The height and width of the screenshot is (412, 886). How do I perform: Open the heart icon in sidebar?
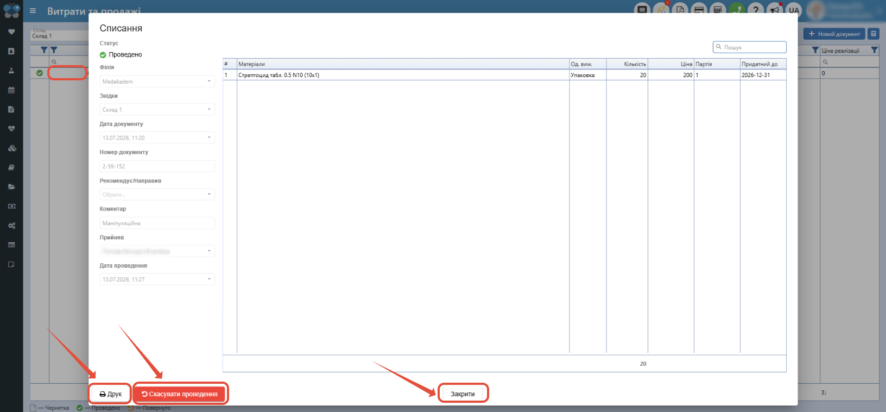[11, 32]
